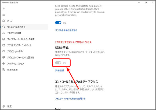
Task: Click the person icon for account protection
Action: click(x=4, y=33)
